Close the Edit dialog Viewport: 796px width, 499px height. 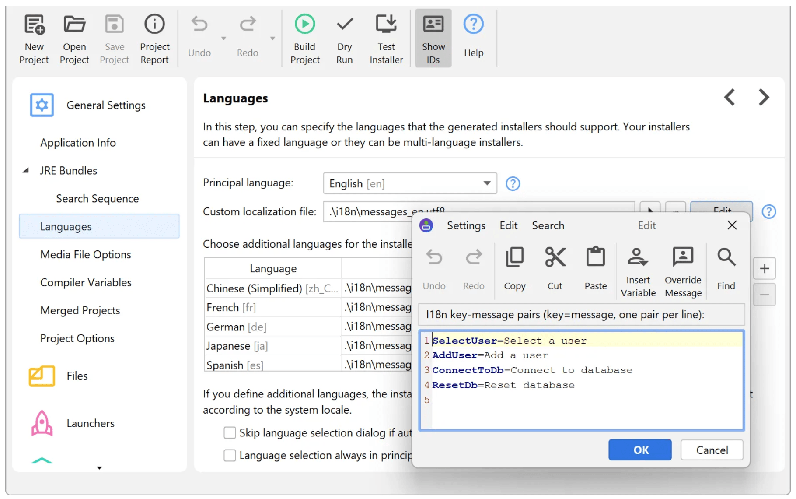732,225
